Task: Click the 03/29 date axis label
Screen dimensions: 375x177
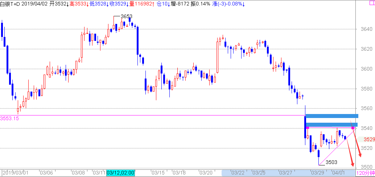Action: 318,173
